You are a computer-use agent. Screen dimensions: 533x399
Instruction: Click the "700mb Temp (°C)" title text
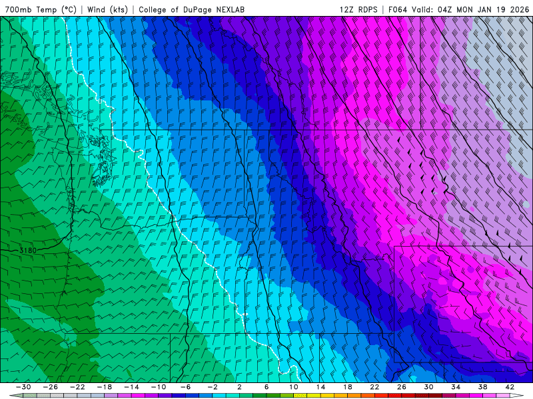pyautogui.click(x=41, y=9)
